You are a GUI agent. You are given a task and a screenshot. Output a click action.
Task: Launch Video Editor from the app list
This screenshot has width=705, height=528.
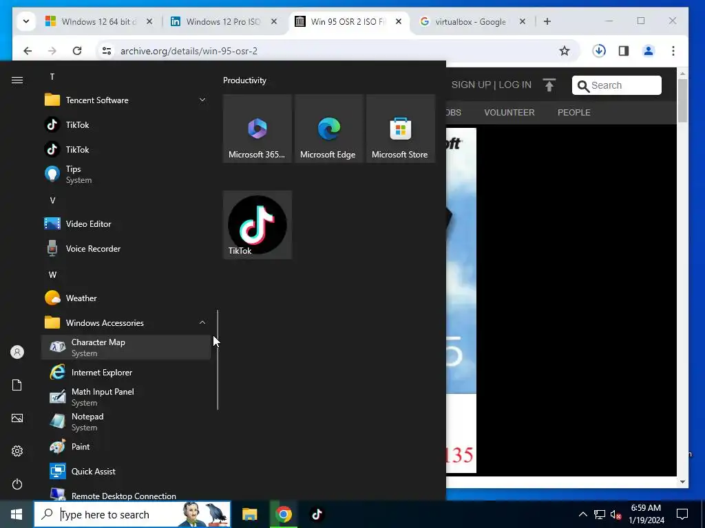point(126,223)
